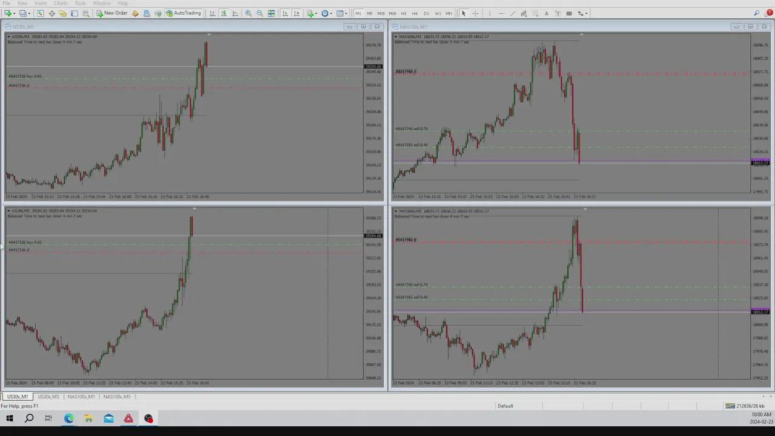The image size is (775, 436).
Task: Launch the MetaEditor yellow diamond icon
Action: click(x=135, y=13)
